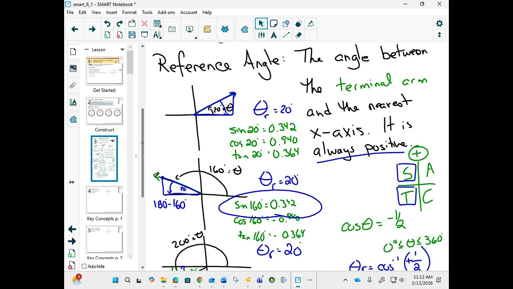Select the Text tool
The image size is (513, 289).
coord(274,35)
